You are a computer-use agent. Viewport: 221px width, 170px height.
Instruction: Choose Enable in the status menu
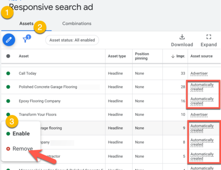pyautogui.click(x=21, y=134)
